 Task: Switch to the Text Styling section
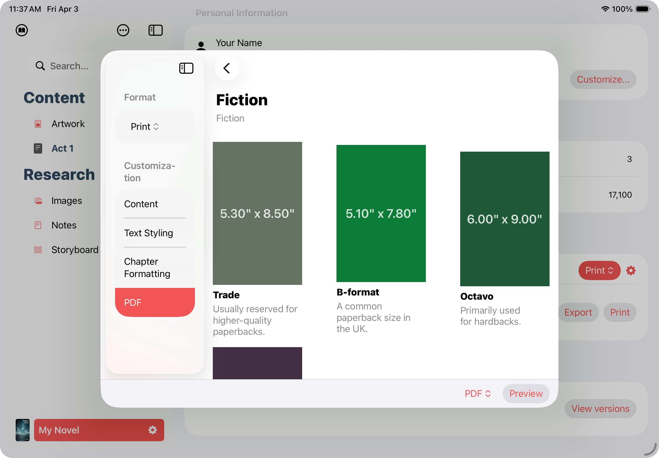click(148, 233)
